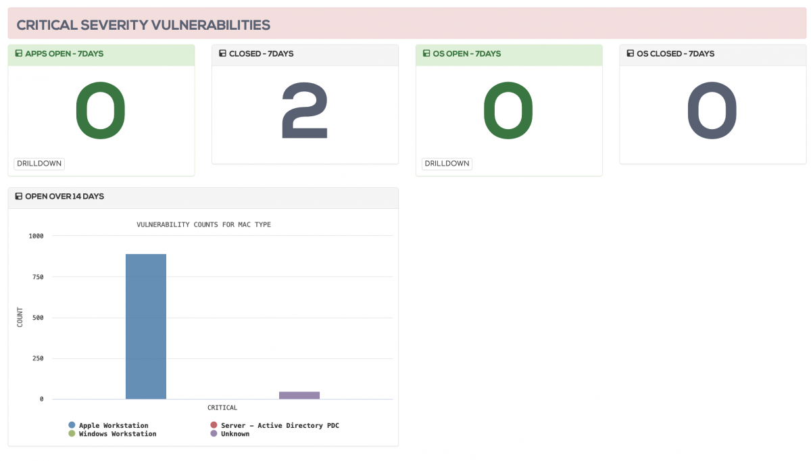Click the zero count in APPS OPEN panel
Viewport: 811px width, 461px height.
(x=100, y=110)
